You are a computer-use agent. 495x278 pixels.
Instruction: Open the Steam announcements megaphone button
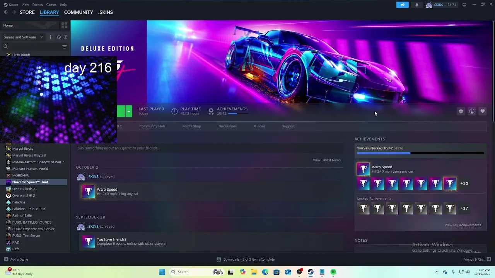point(402,5)
